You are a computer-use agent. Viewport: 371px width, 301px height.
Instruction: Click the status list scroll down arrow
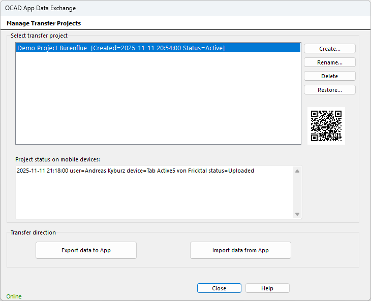(297, 214)
